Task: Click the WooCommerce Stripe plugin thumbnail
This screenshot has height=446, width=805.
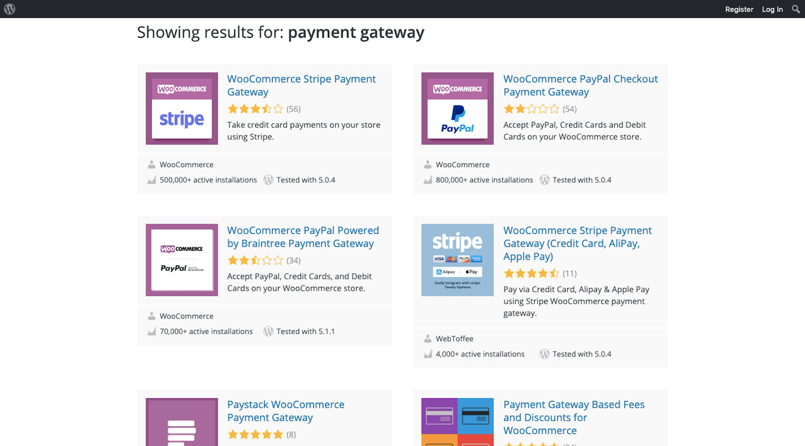Action: click(x=182, y=108)
